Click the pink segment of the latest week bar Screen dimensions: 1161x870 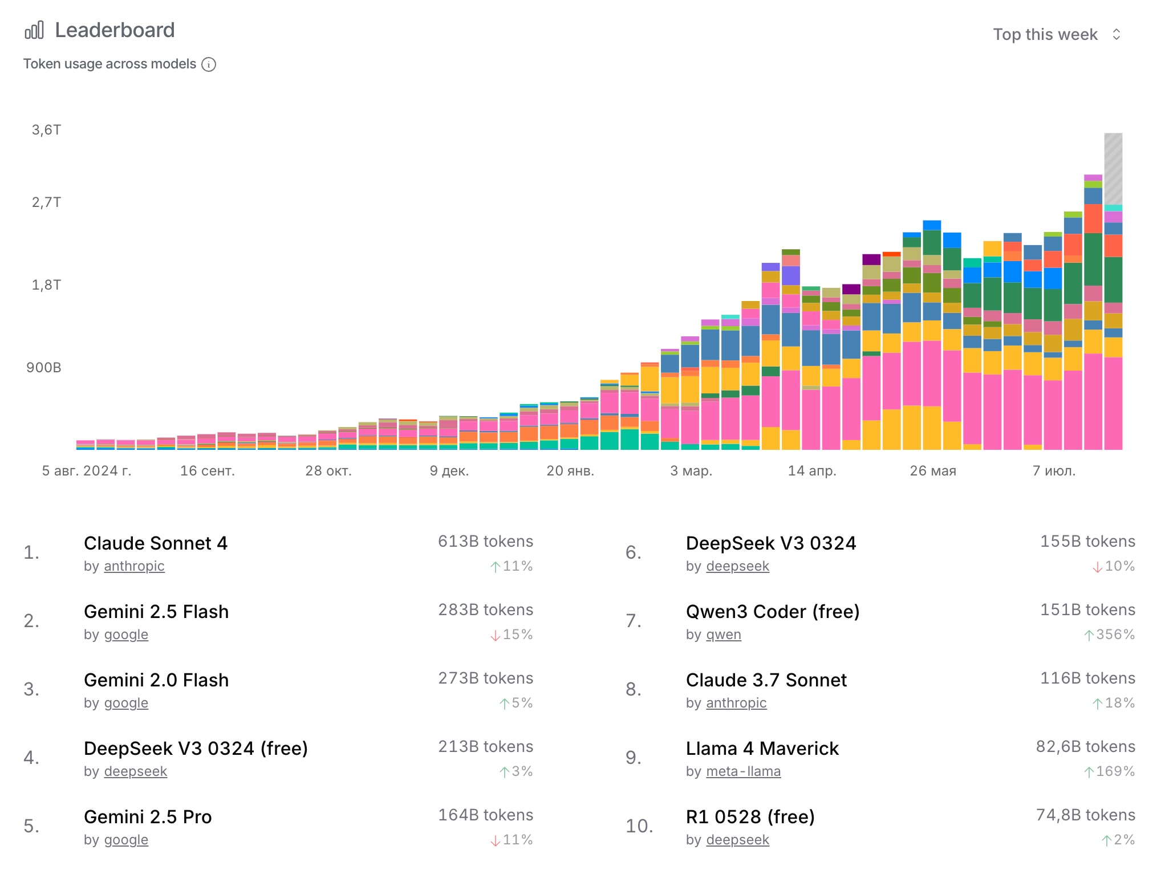[1113, 404]
